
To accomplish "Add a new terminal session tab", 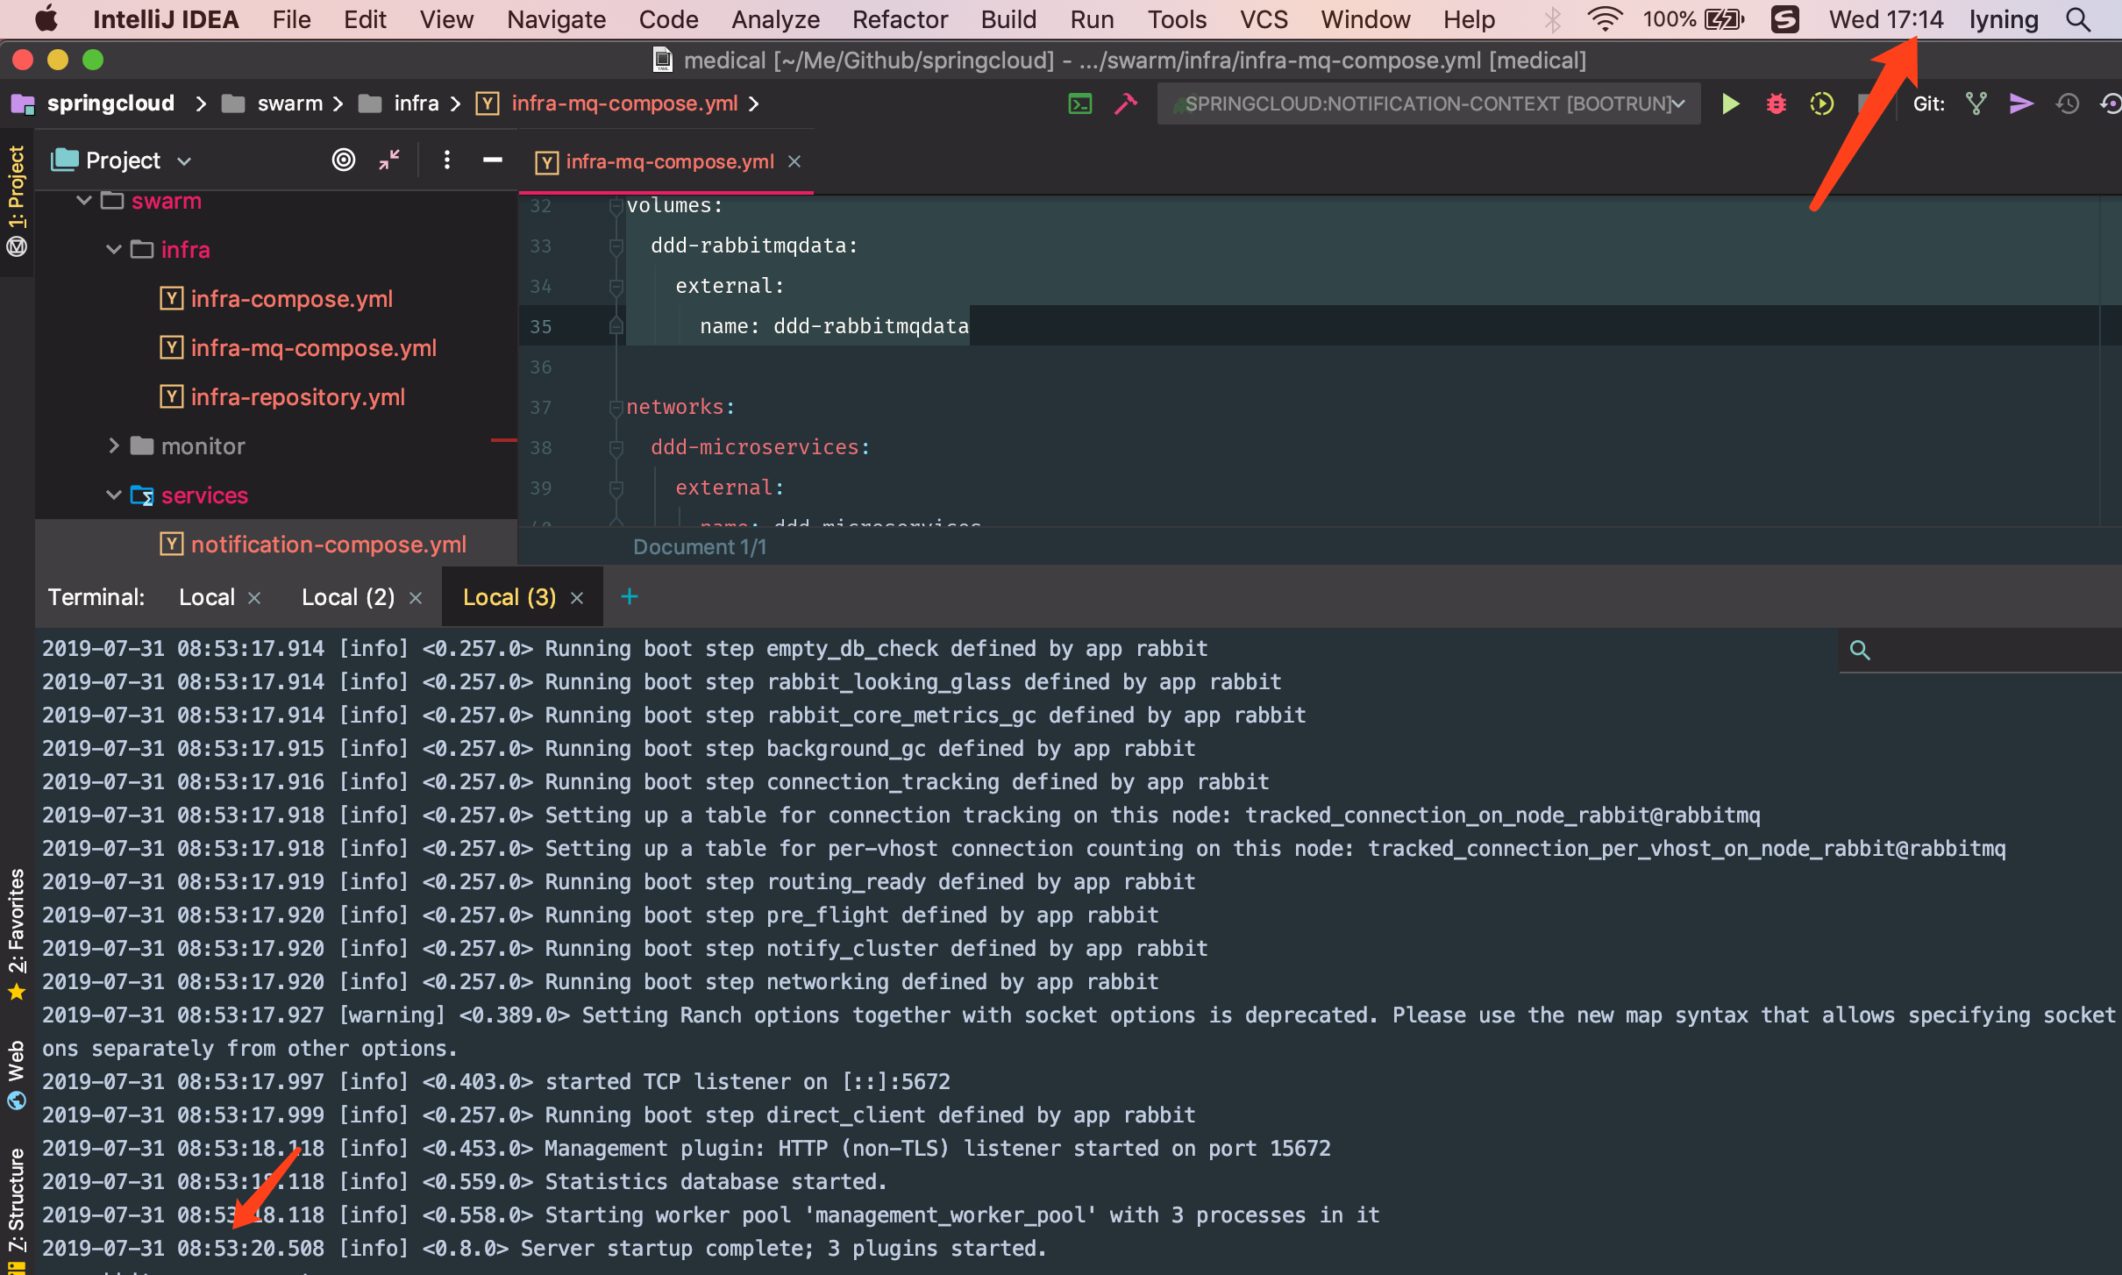I will pyautogui.click(x=629, y=597).
